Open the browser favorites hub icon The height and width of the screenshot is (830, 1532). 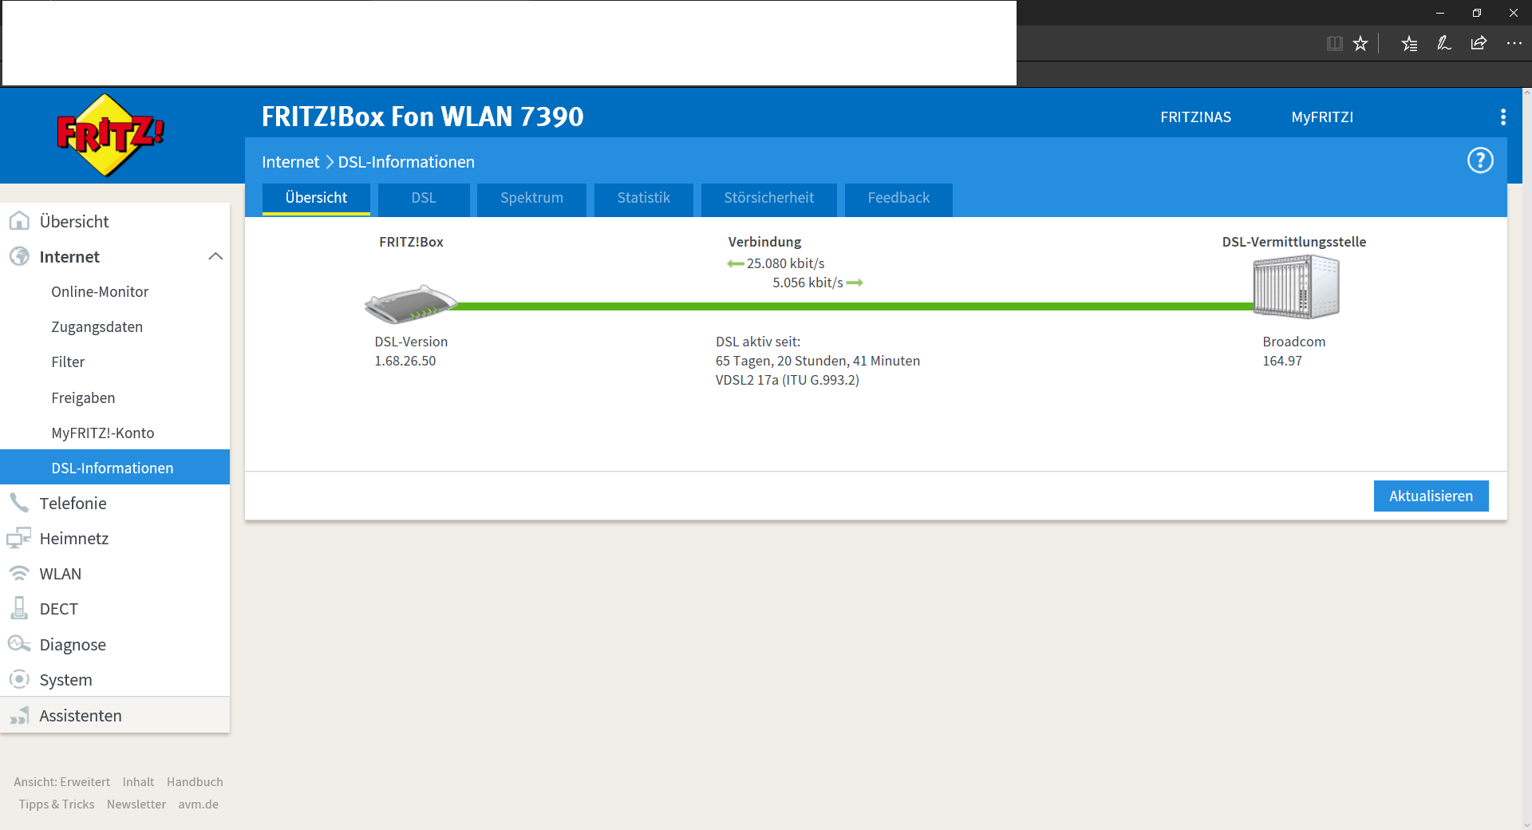tap(1410, 44)
